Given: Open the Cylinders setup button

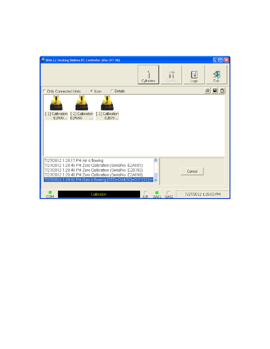Looking at the screenshot, I should point(148,75).
